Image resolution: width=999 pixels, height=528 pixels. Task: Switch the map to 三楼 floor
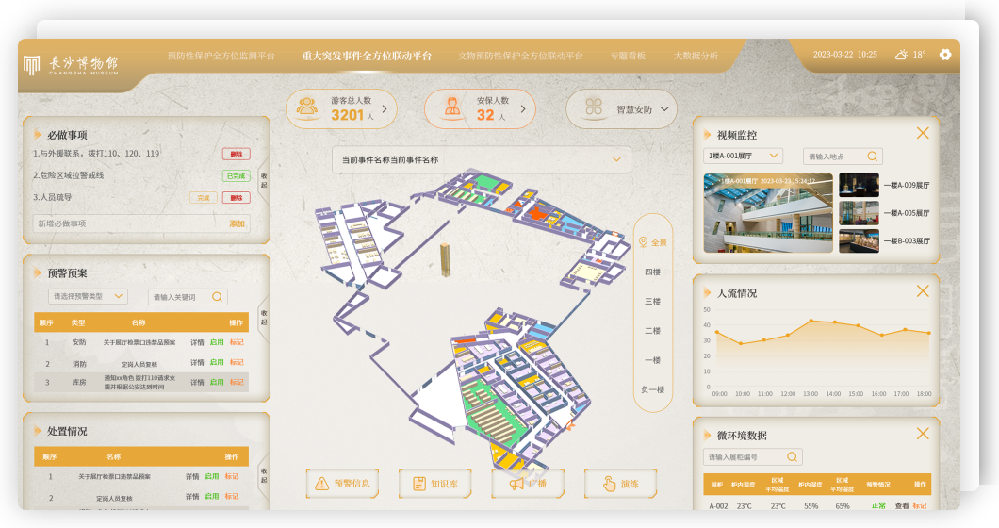pos(652,302)
